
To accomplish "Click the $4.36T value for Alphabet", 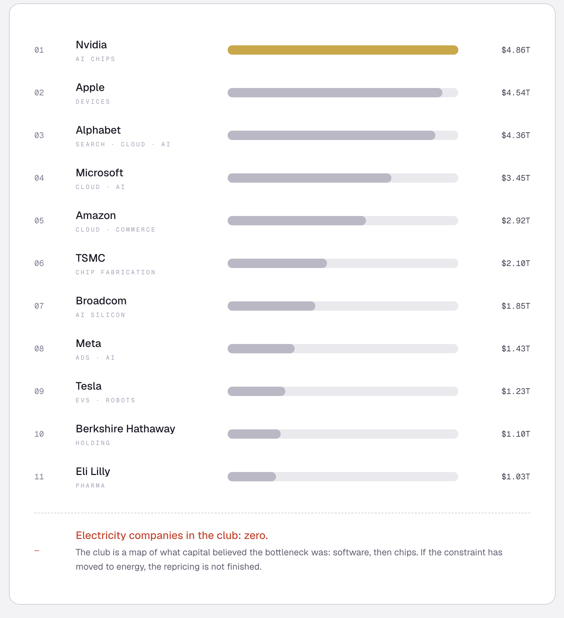I will pyautogui.click(x=516, y=135).
